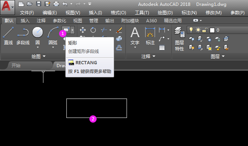Click the Save As icon
Viewport: 248px width, 146px height.
[47, 4]
